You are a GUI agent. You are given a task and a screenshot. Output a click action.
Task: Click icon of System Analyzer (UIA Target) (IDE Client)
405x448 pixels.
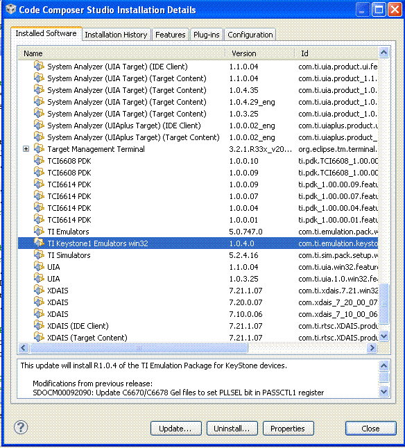point(39,66)
